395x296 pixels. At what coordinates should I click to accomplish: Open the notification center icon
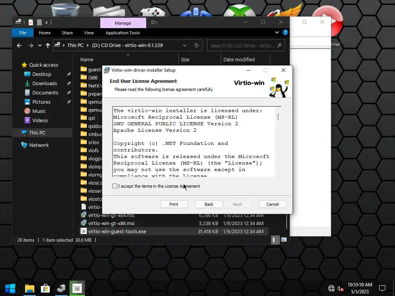pos(382,288)
